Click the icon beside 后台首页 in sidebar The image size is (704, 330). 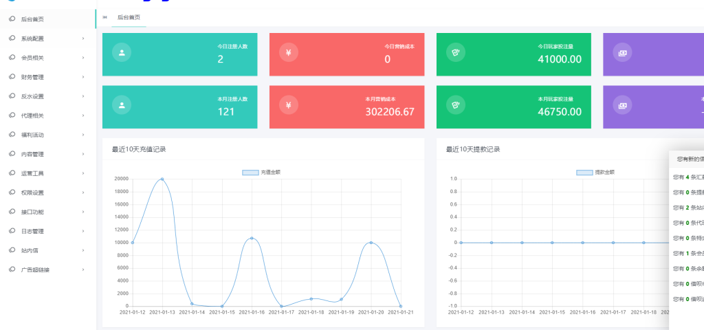pos(12,19)
